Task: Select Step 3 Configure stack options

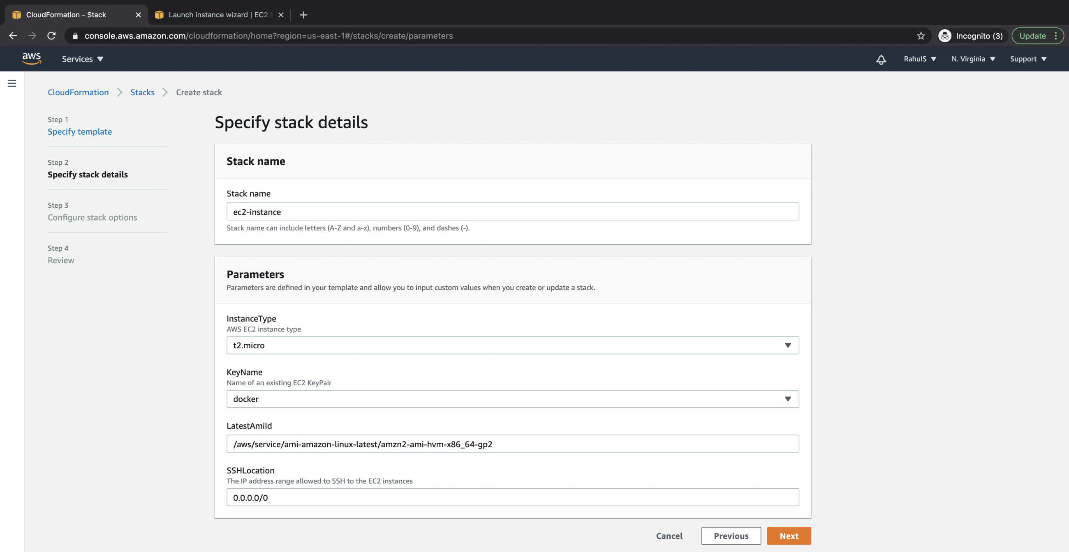Action: [92, 217]
